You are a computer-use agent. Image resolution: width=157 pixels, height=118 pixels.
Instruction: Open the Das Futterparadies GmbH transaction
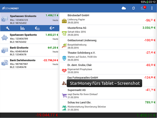coord(108,81)
